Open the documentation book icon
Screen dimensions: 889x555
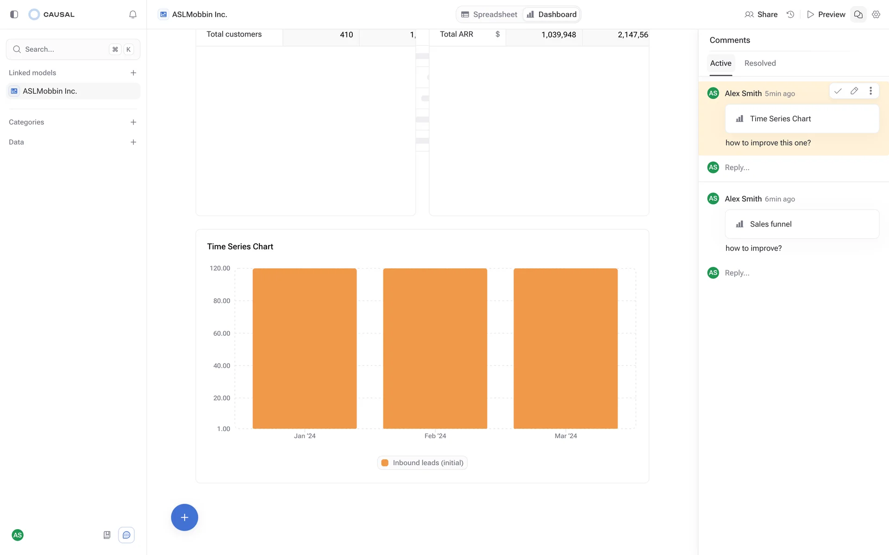click(107, 535)
